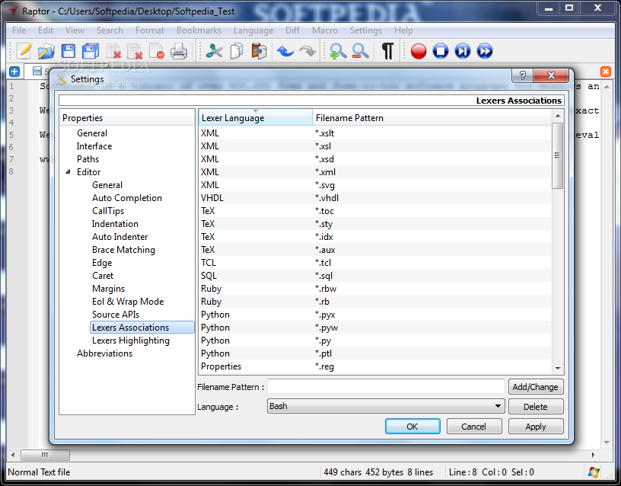Stop macro recording blue square button

[x=441, y=51]
